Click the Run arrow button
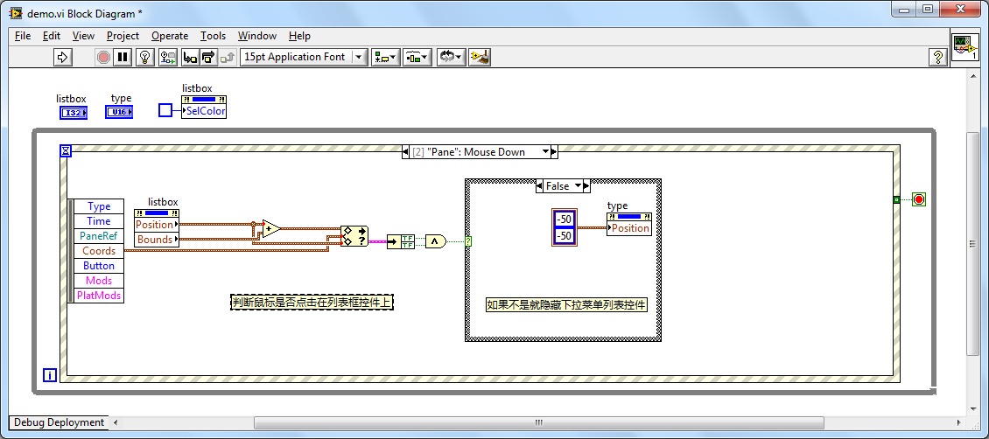Screen dimensions: 989x439 point(63,57)
